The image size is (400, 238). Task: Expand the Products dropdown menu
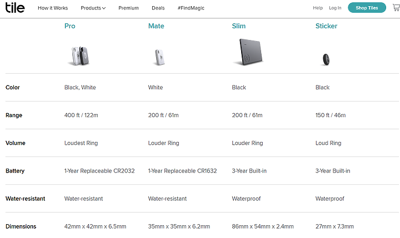pyautogui.click(x=93, y=8)
